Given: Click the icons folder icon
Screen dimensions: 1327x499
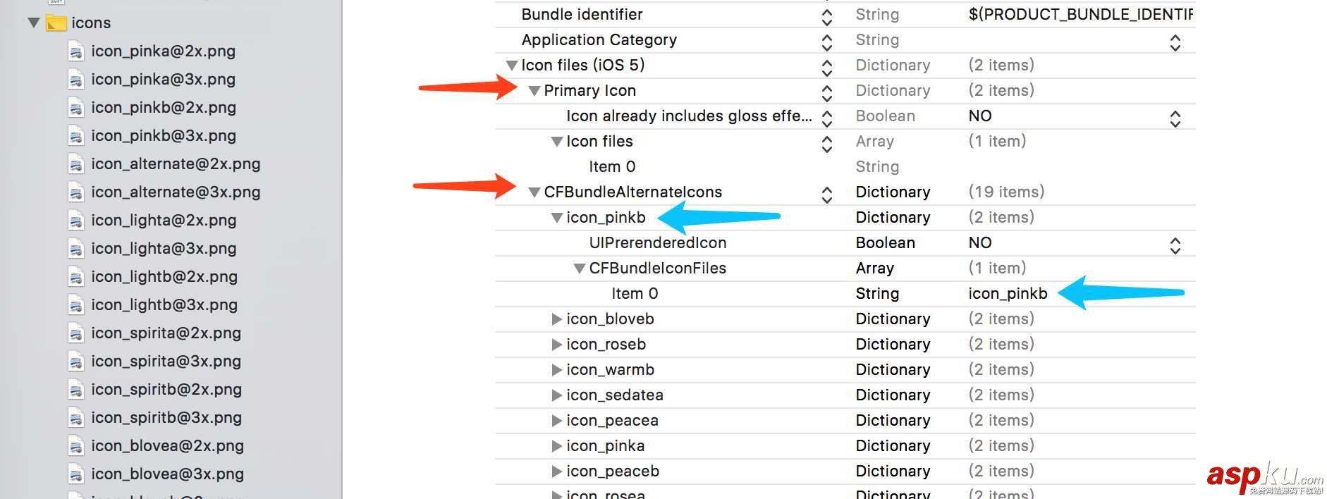Looking at the screenshot, I should (56, 23).
